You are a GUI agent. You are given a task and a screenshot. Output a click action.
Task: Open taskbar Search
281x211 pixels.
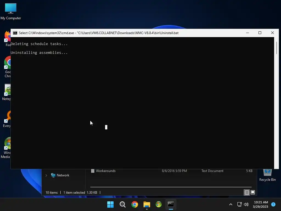[123, 204]
